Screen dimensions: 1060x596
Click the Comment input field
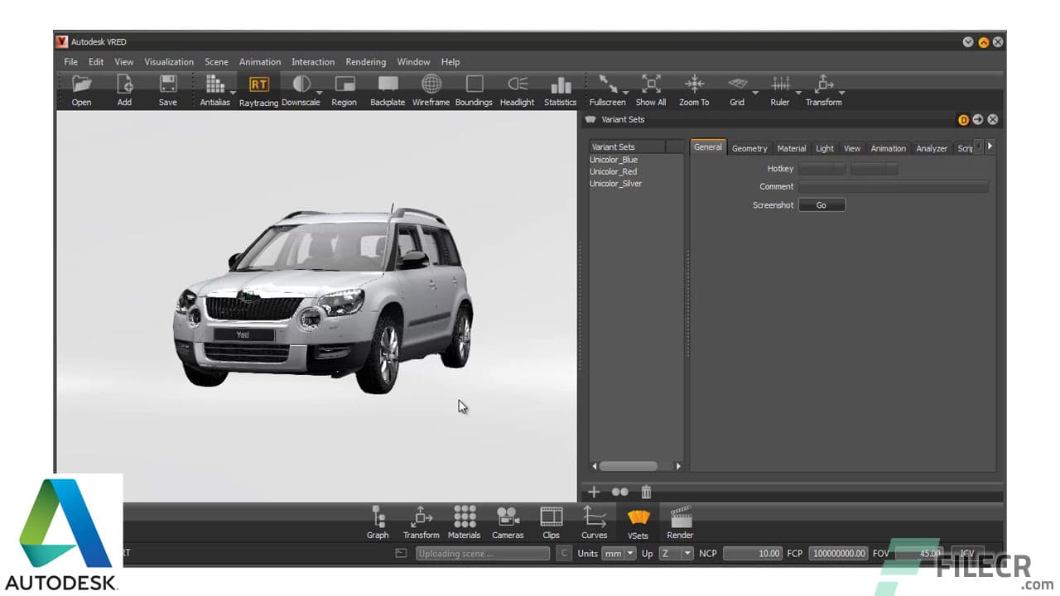[x=894, y=186]
